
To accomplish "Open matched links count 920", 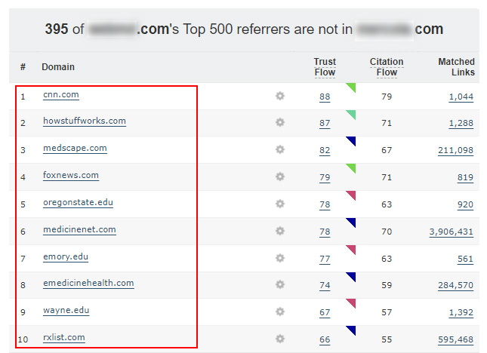I will point(465,204).
